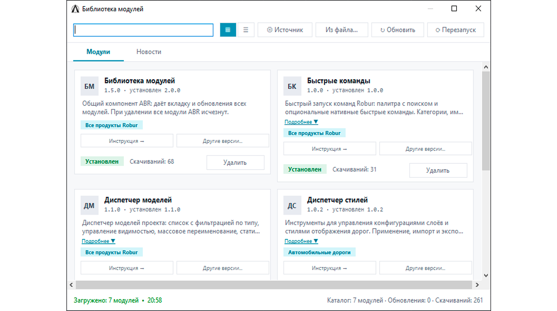Click the Быстрые команды card title
This screenshot has width=557, height=311.
339,81
